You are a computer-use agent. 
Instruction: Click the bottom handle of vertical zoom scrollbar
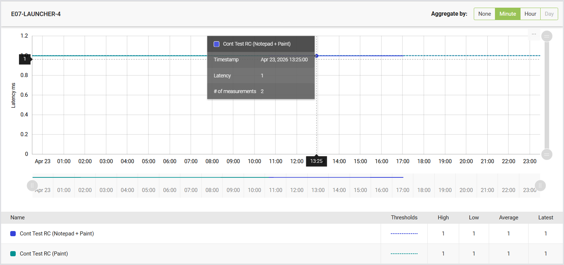point(547,154)
